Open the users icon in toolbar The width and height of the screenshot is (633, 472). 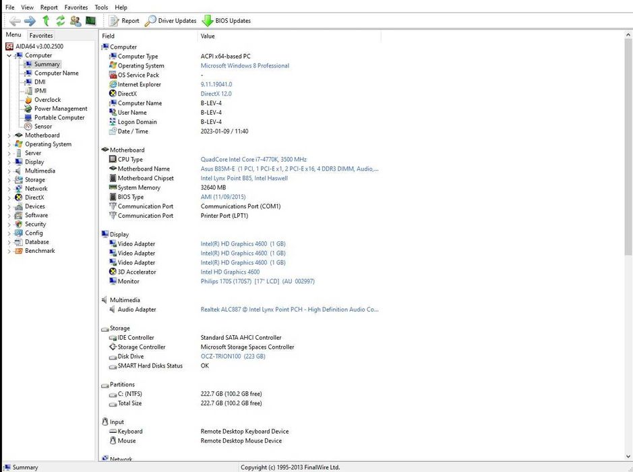pos(75,21)
